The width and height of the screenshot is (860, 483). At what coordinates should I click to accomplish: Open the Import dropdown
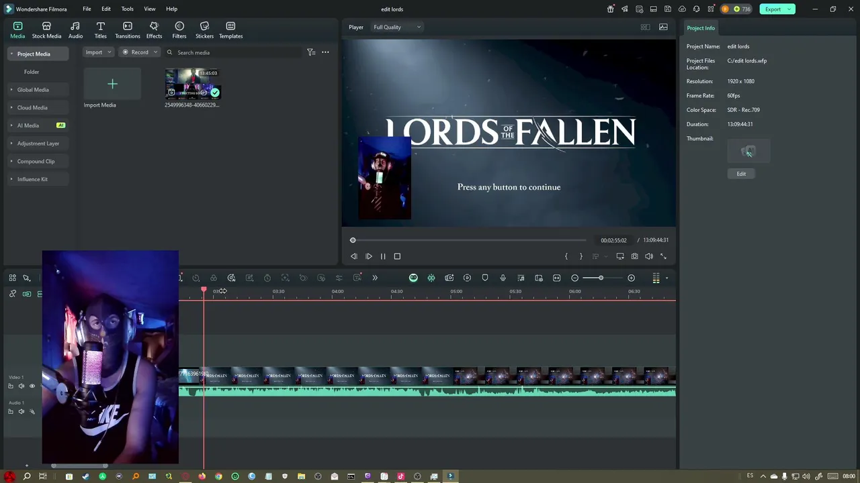click(98, 52)
